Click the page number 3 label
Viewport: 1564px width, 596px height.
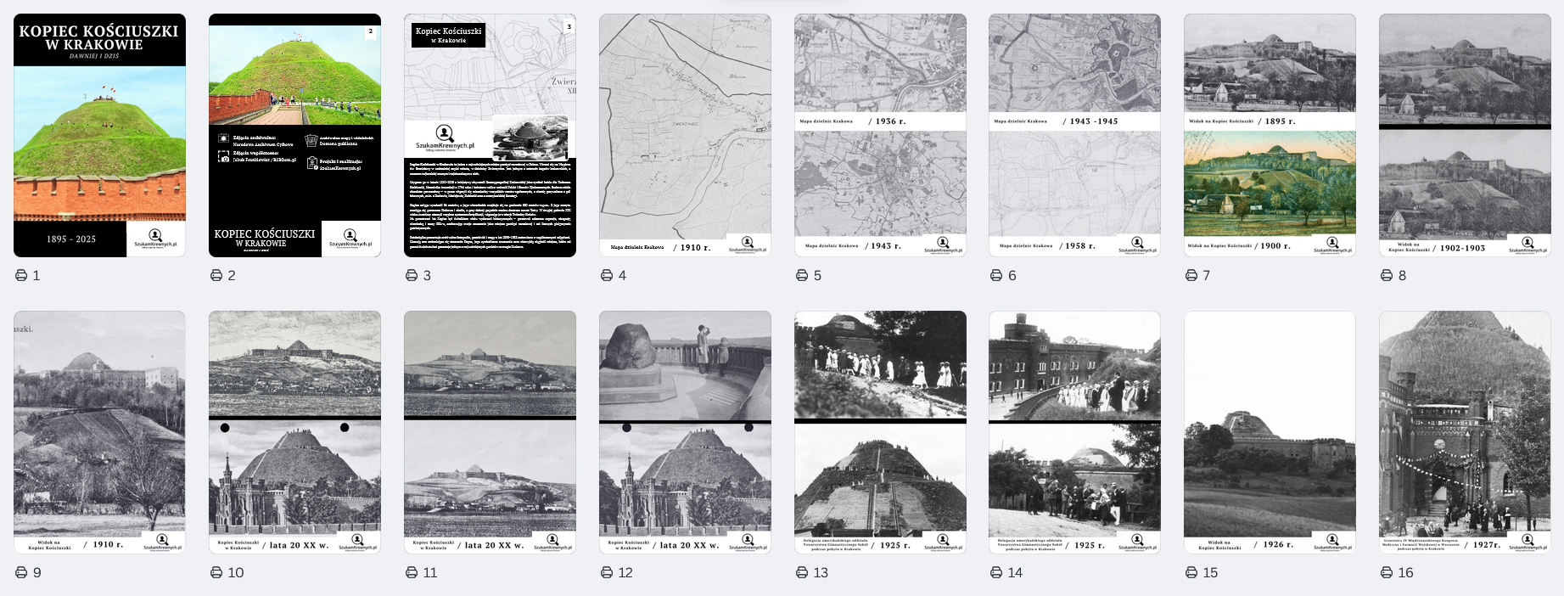click(x=427, y=275)
